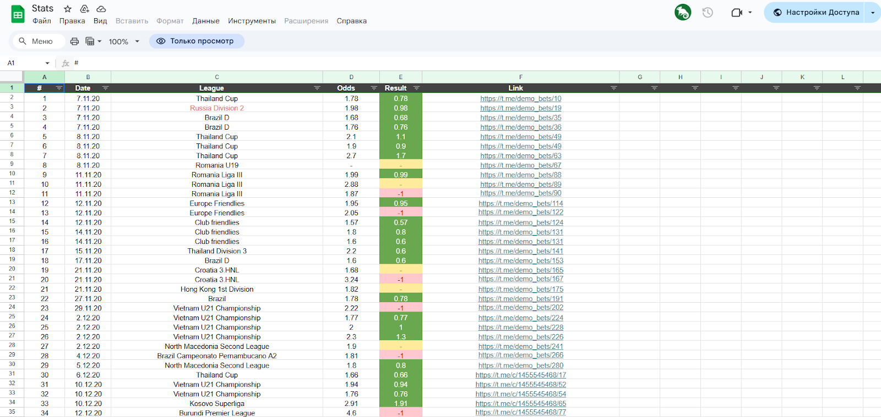Image resolution: width=881 pixels, height=417 pixels.
Task: Click the Настройки Доступа button
Action: pos(815,12)
